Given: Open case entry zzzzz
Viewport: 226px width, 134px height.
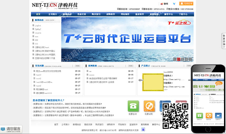Looking at the screenshot, I should [92, 75].
